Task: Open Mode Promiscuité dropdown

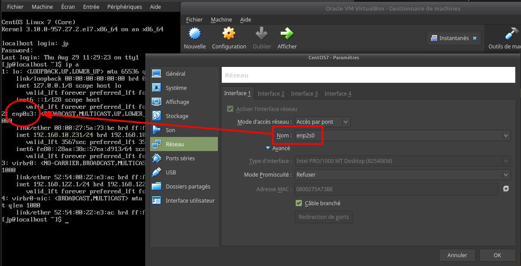Action: point(402,174)
